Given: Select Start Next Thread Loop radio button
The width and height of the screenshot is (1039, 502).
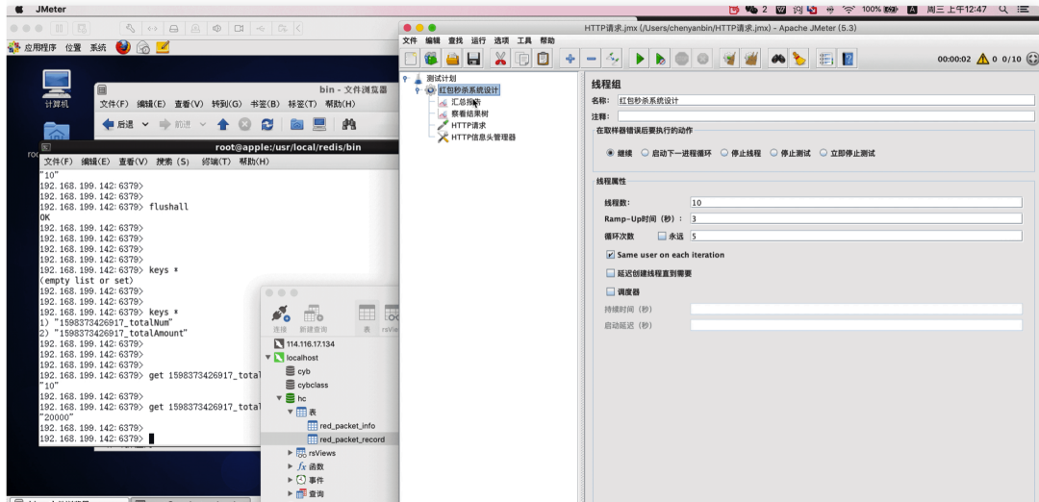Looking at the screenshot, I should 645,153.
